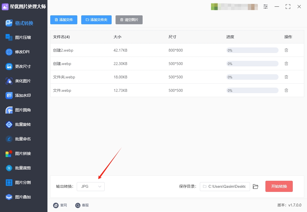Click the progress bar for 文件.webp
307x212 pixels.
point(252,90)
